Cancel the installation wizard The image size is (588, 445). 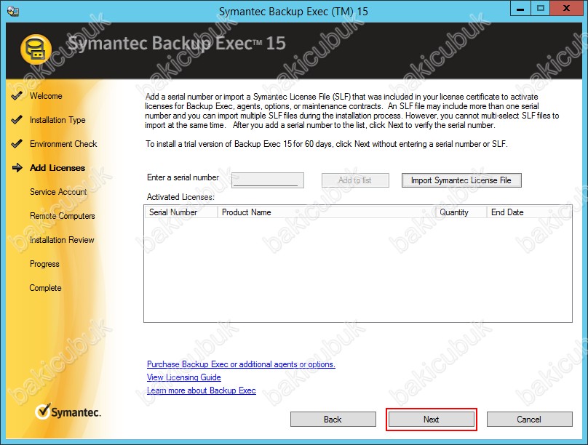(529, 420)
